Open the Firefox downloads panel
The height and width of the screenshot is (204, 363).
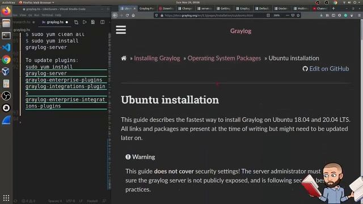coord(322,15)
